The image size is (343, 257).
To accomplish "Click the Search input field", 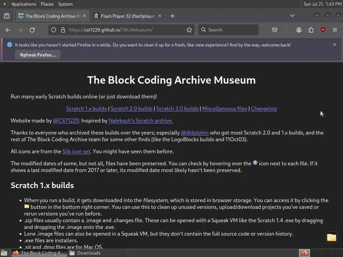I will pos(228,30).
